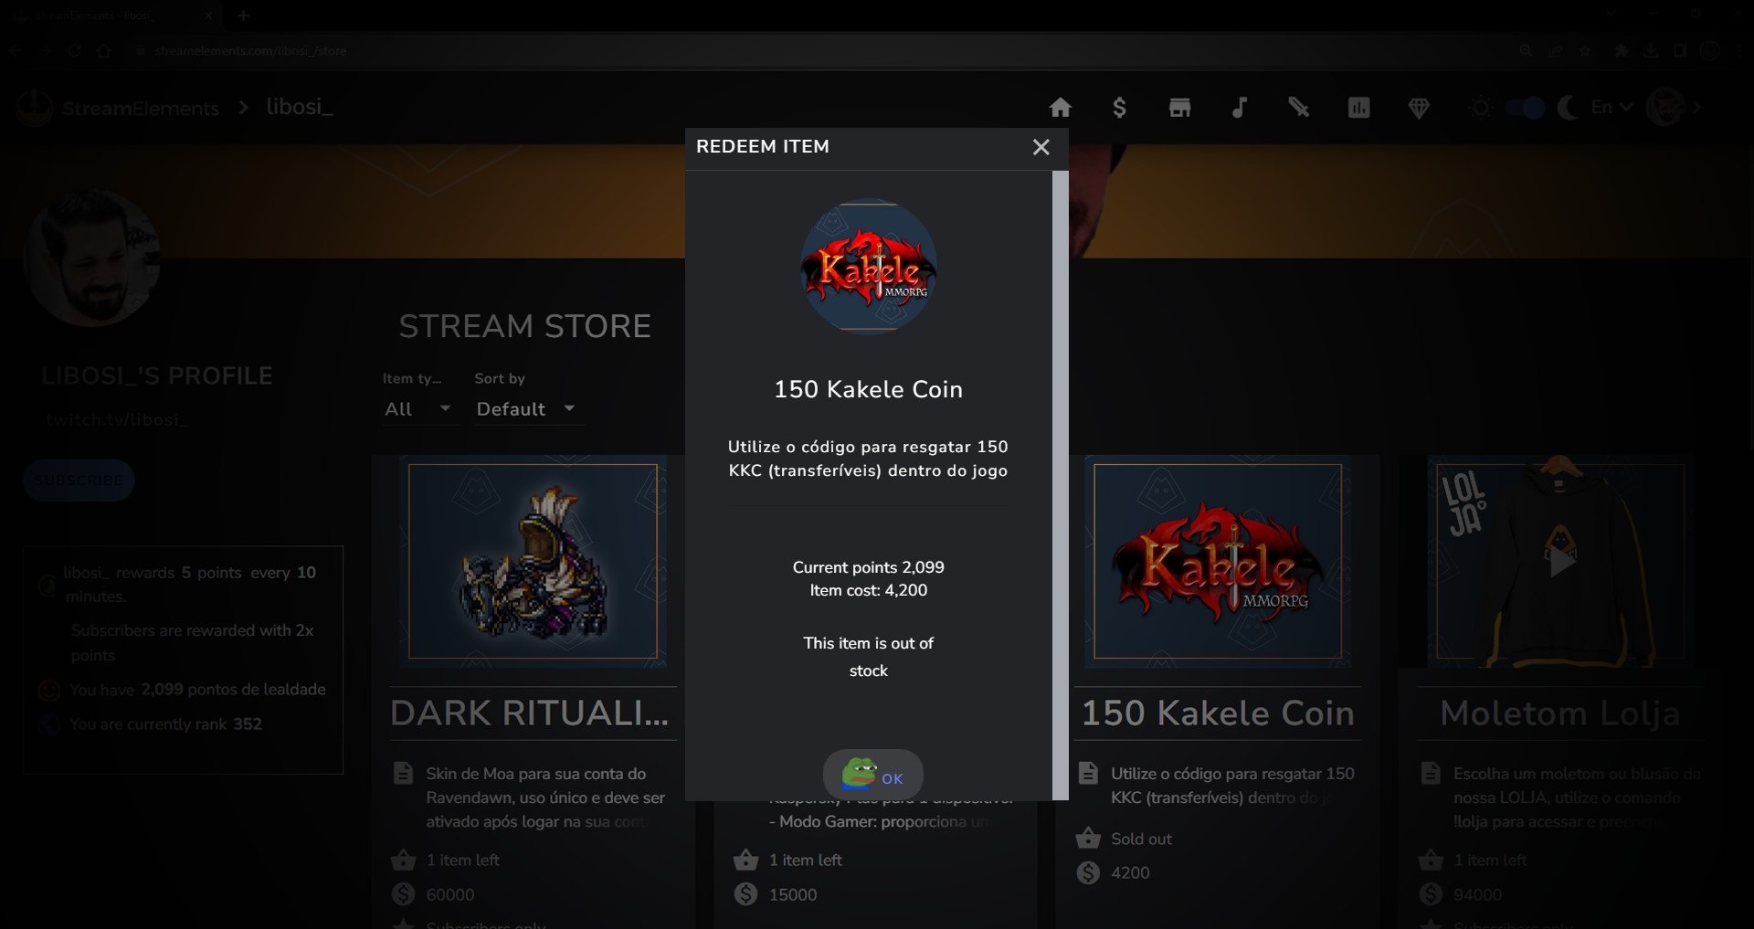Expand the En language dropdown
The width and height of the screenshot is (1754, 929).
(1611, 107)
